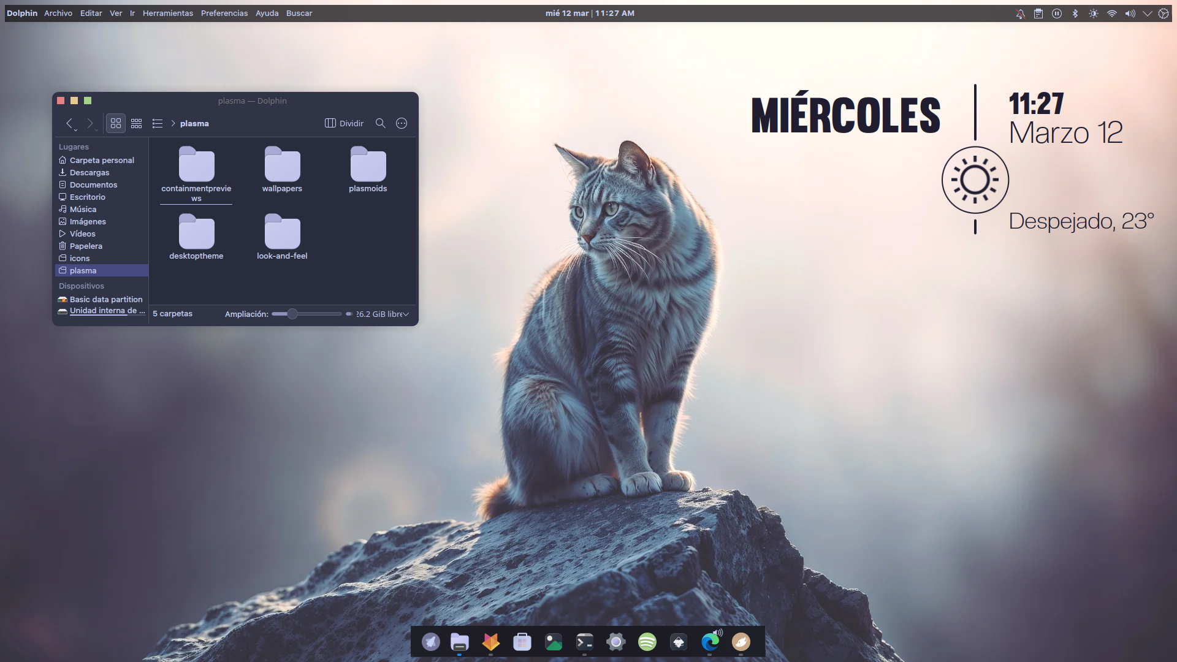1177x662 pixels.
Task: Click the file manager dock icon
Action: coord(460,642)
